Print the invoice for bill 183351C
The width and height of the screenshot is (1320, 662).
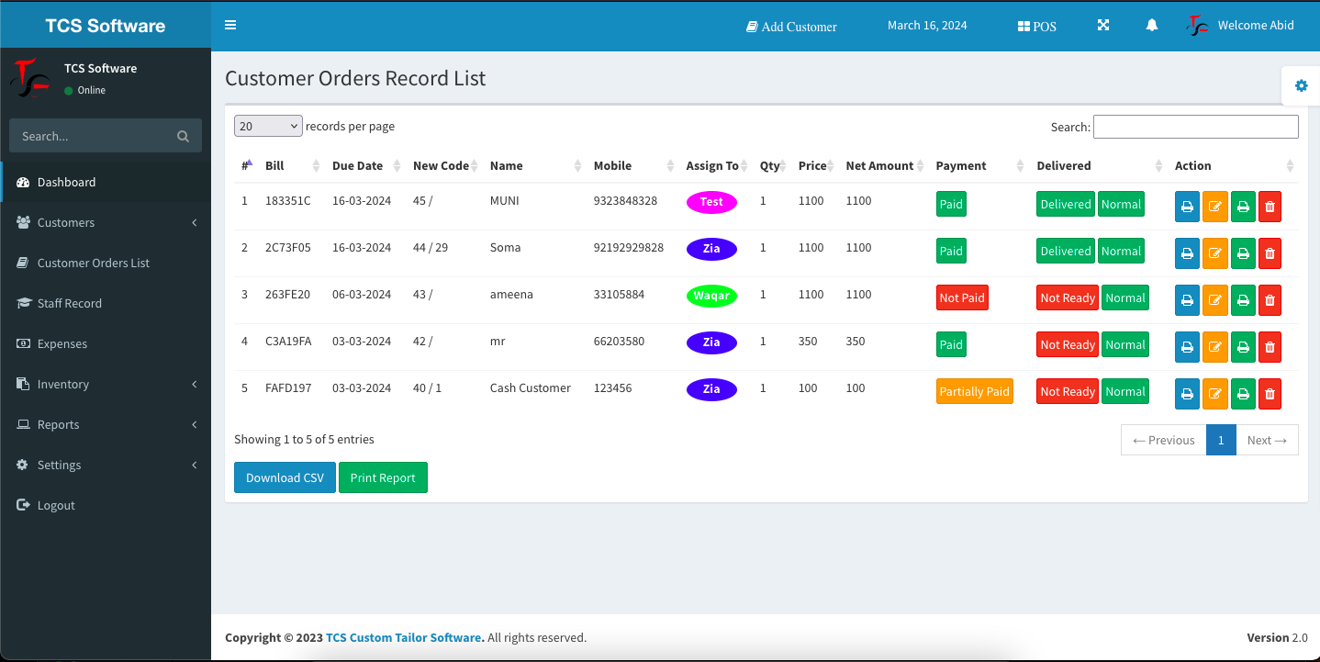1186,207
